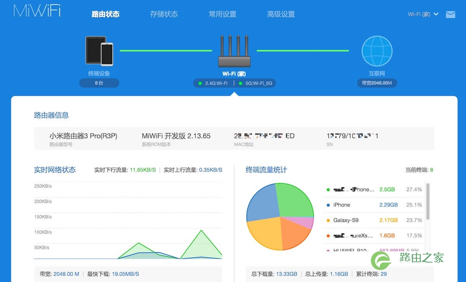Select the device row showing 1.6GB

pos(374,235)
